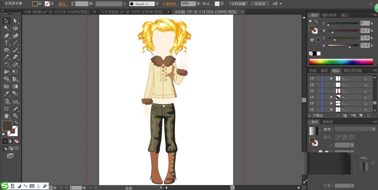Select the Selection arrow tool
Screen dimensions: 378x190
(x=7, y=21)
